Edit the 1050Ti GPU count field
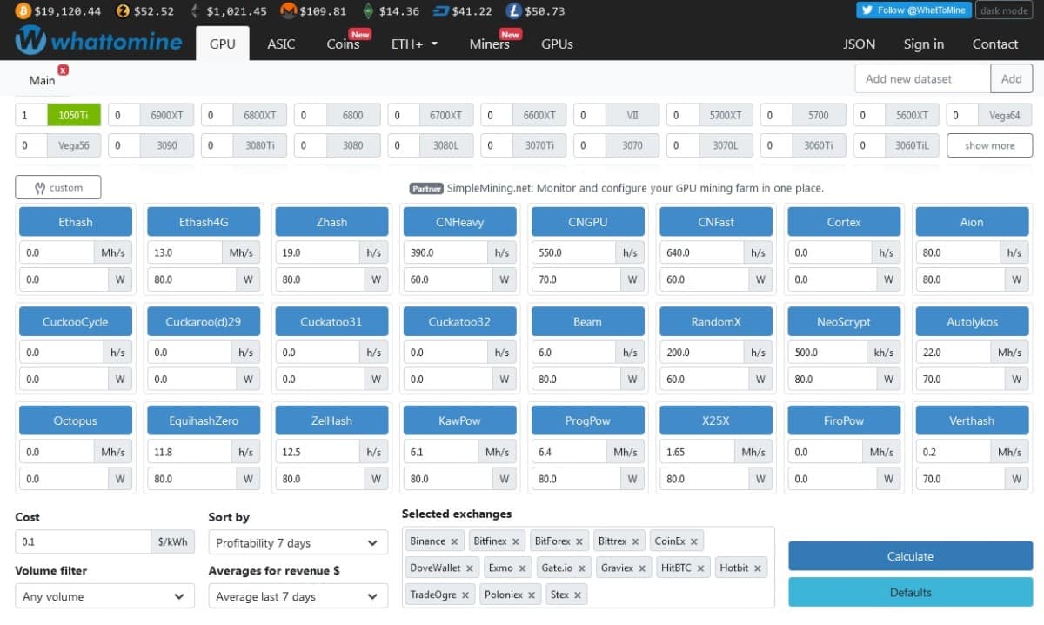Screen dimensions: 1044x625 32,115
